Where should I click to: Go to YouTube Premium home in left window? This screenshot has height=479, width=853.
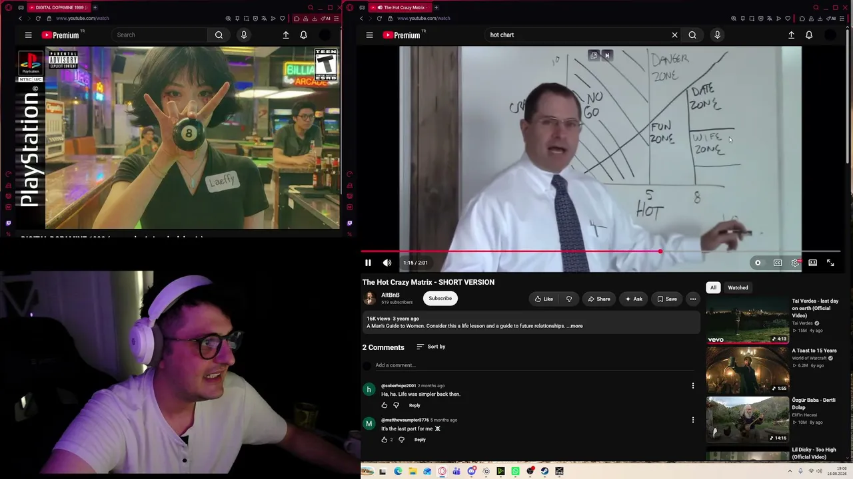(60, 35)
